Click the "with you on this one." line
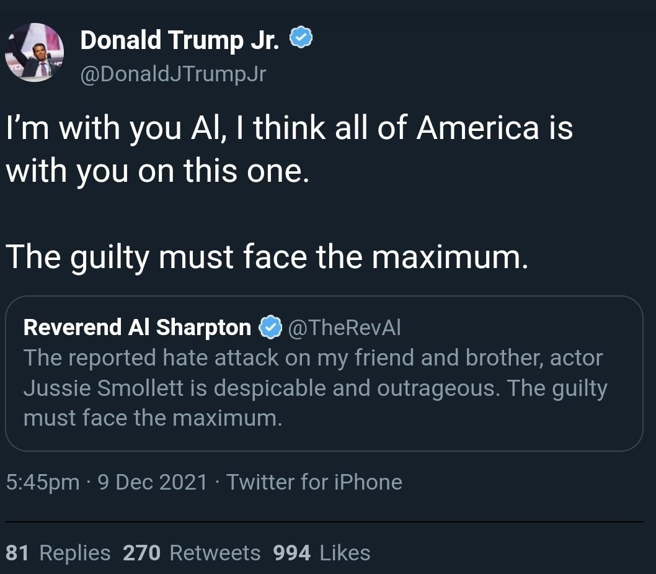Viewport: 656px width, 574px height. (156, 171)
